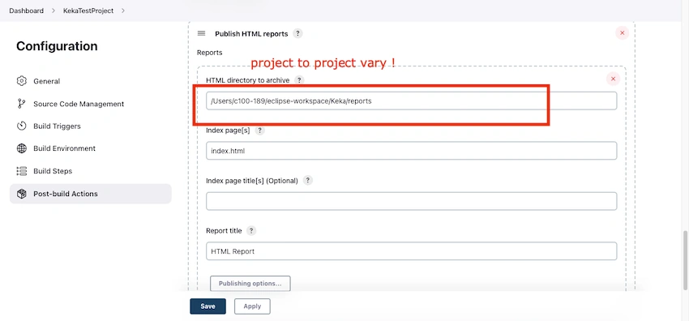
Task: Focus the Index page title[s] field
Action: coord(411,201)
